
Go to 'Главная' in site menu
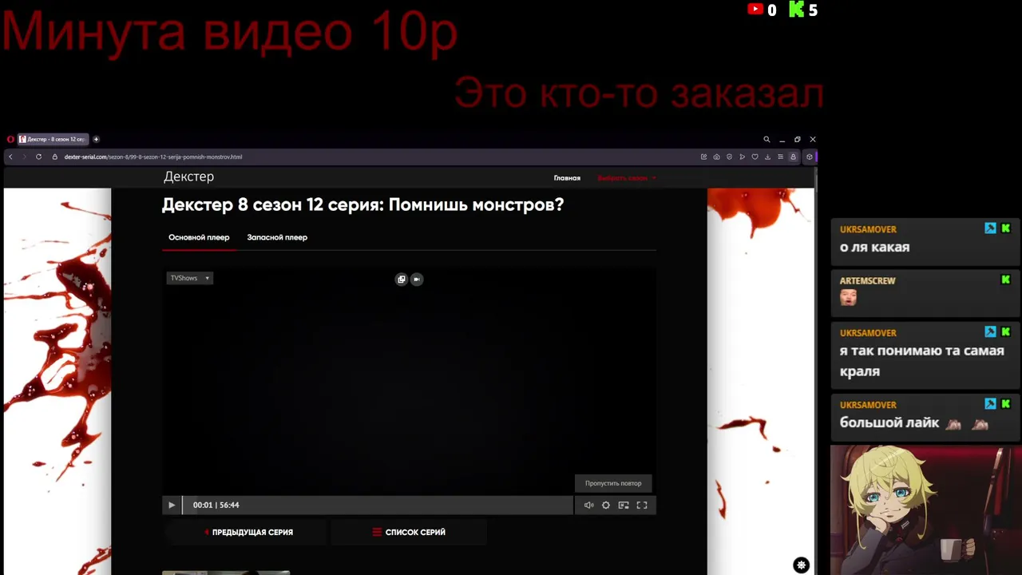point(567,178)
